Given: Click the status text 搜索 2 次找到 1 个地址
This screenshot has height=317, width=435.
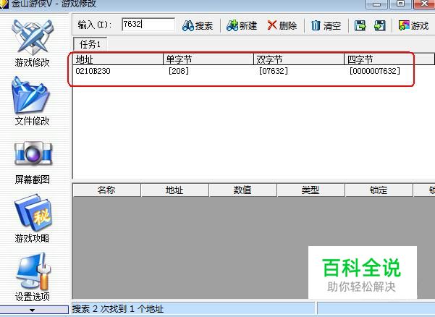Looking at the screenshot, I should point(118,309).
